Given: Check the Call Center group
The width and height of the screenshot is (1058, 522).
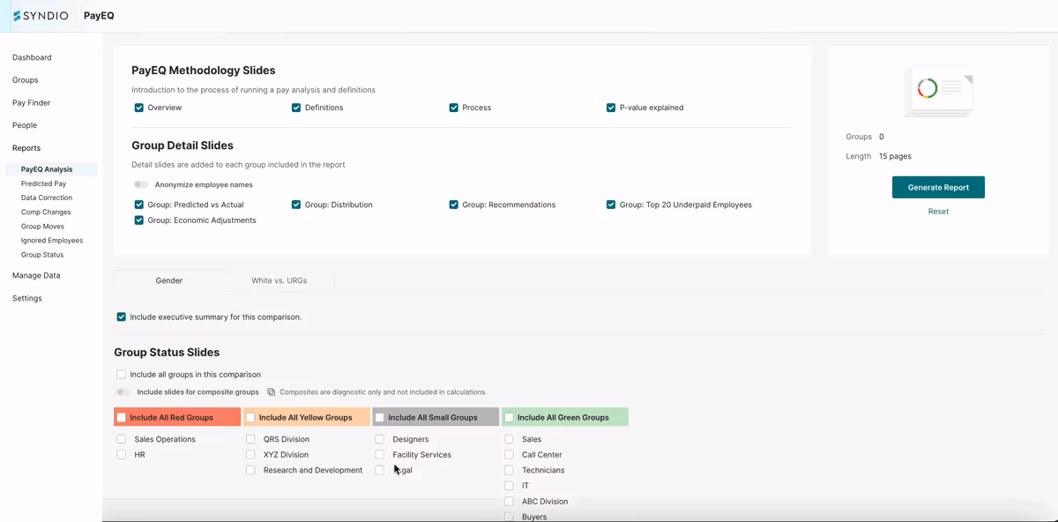Looking at the screenshot, I should click(509, 455).
